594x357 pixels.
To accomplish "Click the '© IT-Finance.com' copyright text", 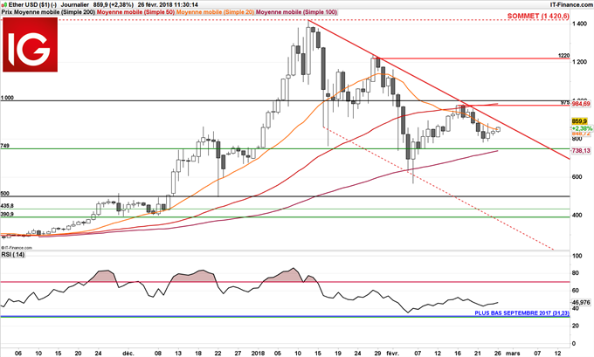I will pos(17,248).
